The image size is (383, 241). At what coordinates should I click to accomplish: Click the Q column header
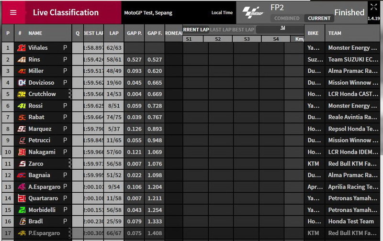pyautogui.click(x=78, y=33)
